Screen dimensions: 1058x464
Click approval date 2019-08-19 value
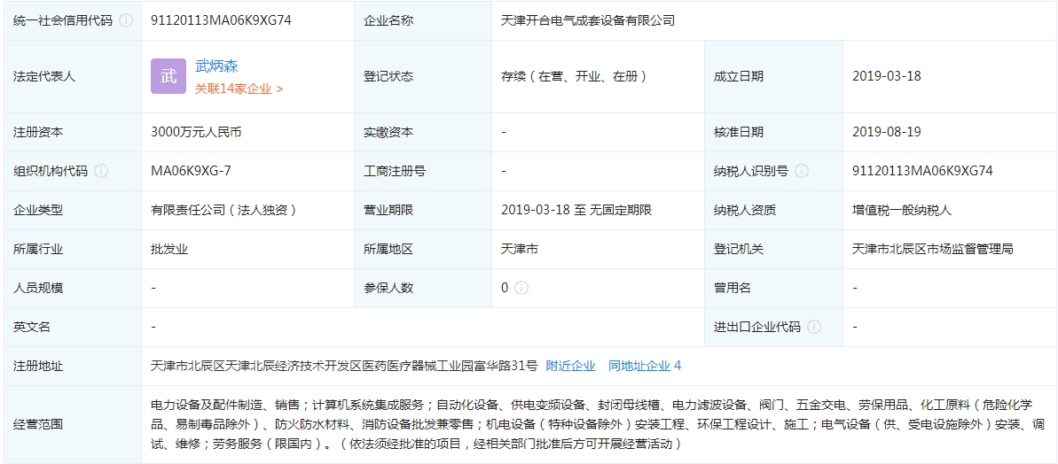coord(886,132)
